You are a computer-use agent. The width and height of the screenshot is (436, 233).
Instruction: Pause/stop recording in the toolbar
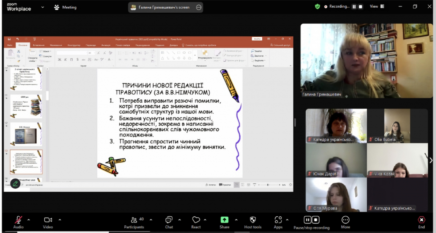coord(311,220)
